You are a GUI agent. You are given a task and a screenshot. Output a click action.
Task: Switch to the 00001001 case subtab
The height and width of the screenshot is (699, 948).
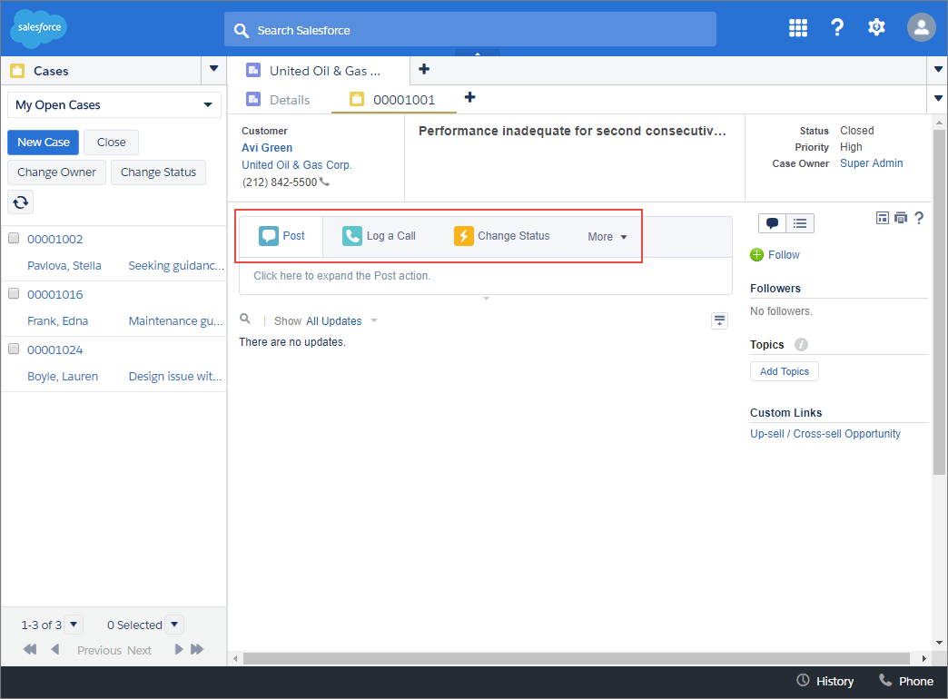pyautogui.click(x=393, y=100)
